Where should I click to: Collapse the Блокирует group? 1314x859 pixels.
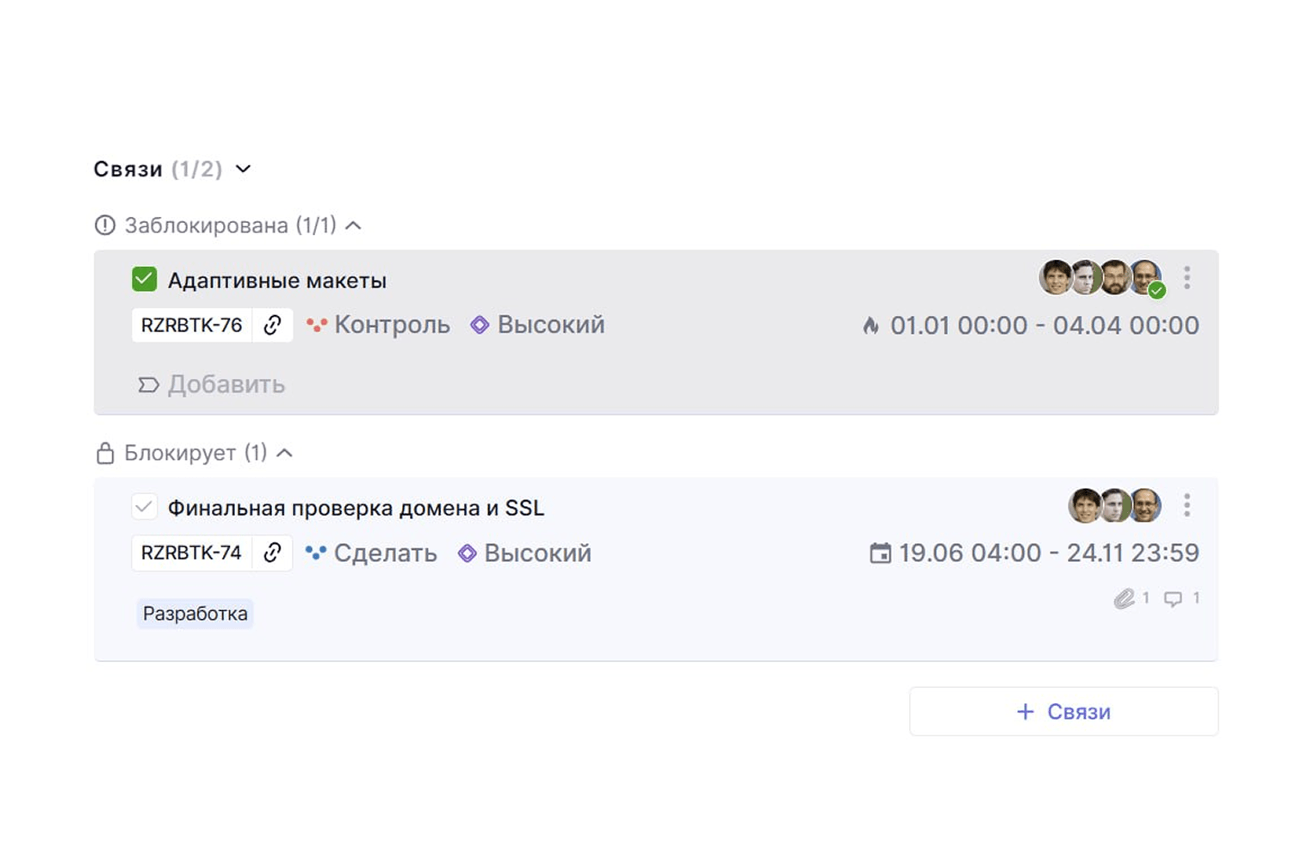[x=285, y=453]
